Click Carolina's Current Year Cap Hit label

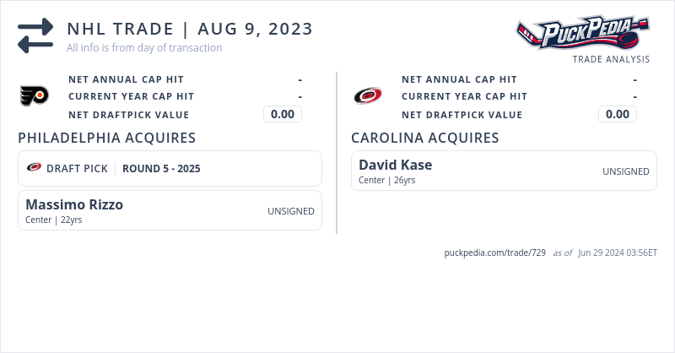tap(464, 96)
